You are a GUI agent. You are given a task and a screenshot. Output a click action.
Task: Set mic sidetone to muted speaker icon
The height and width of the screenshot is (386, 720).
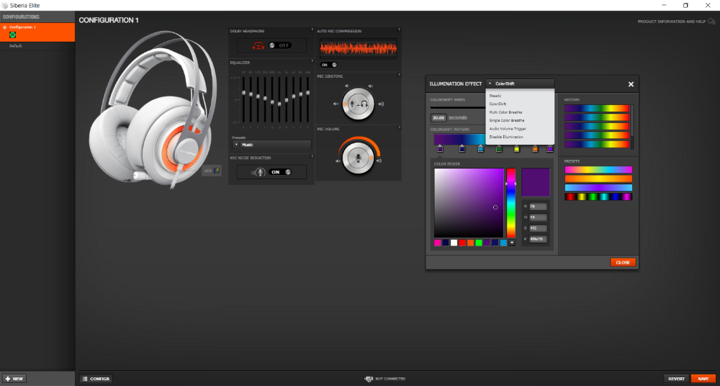point(336,104)
